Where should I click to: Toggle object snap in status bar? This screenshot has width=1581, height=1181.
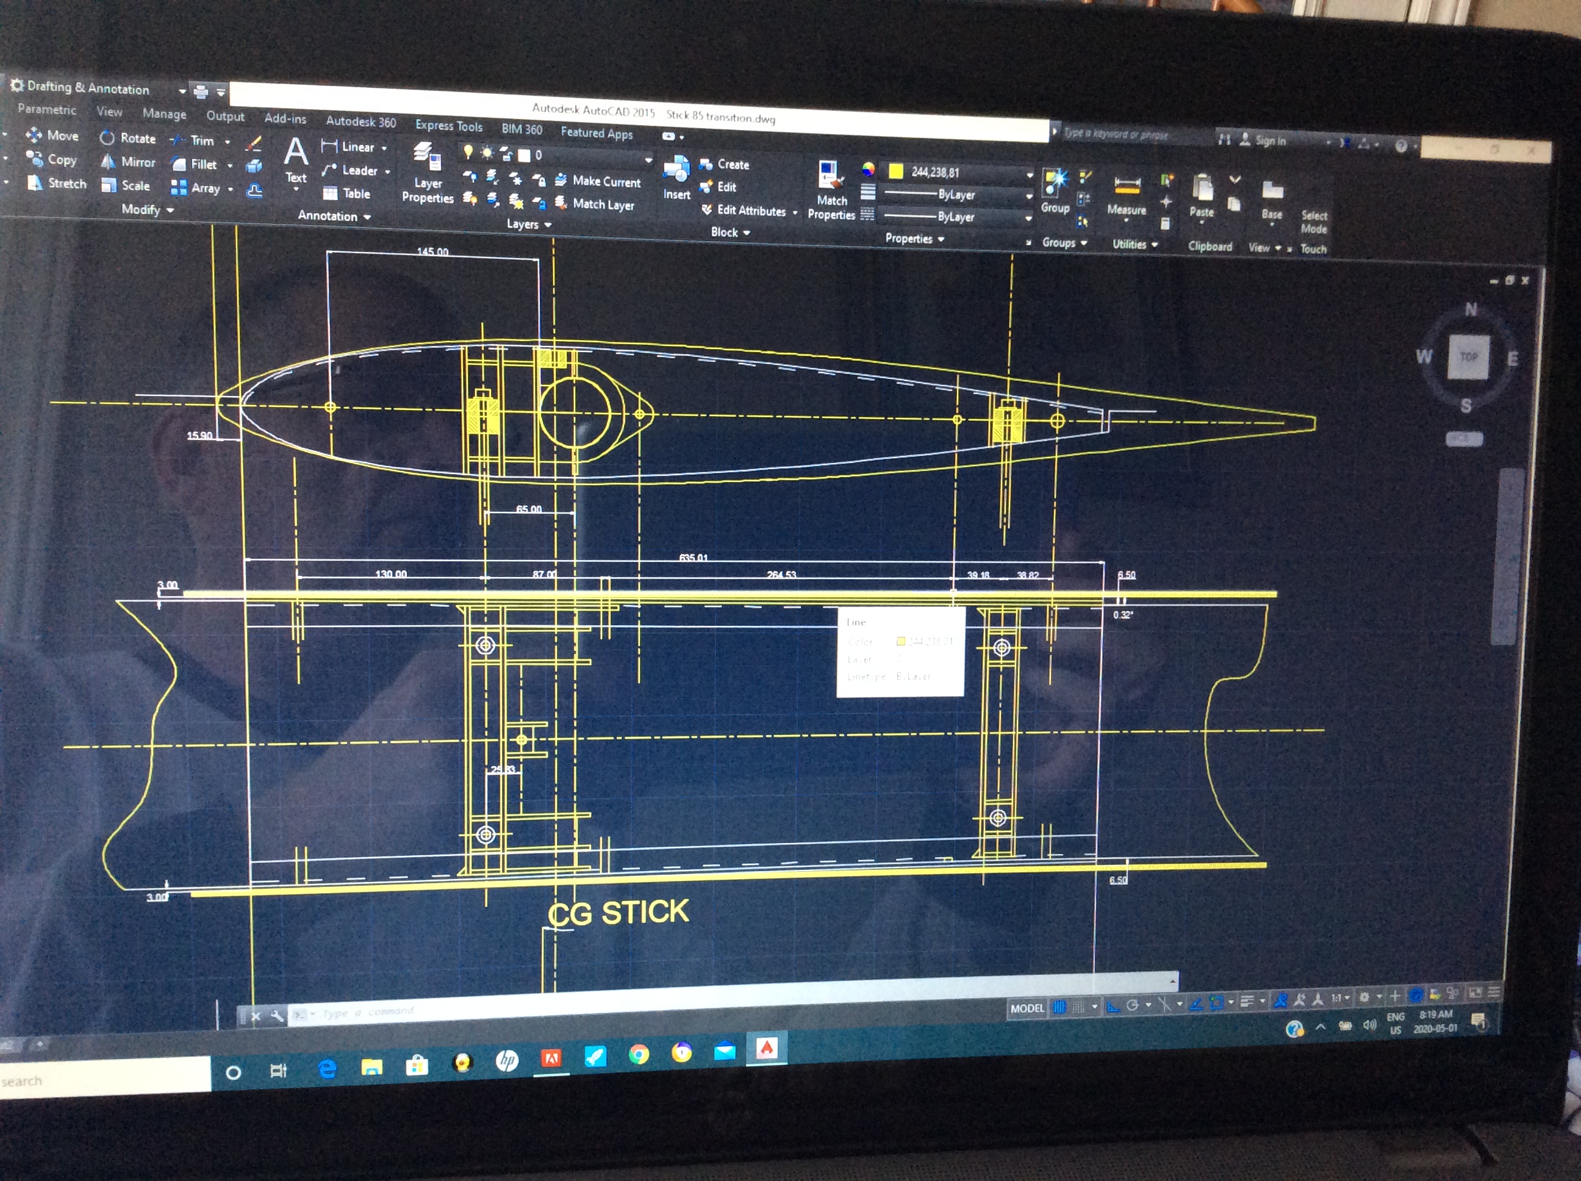pyautogui.click(x=1216, y=1003)
